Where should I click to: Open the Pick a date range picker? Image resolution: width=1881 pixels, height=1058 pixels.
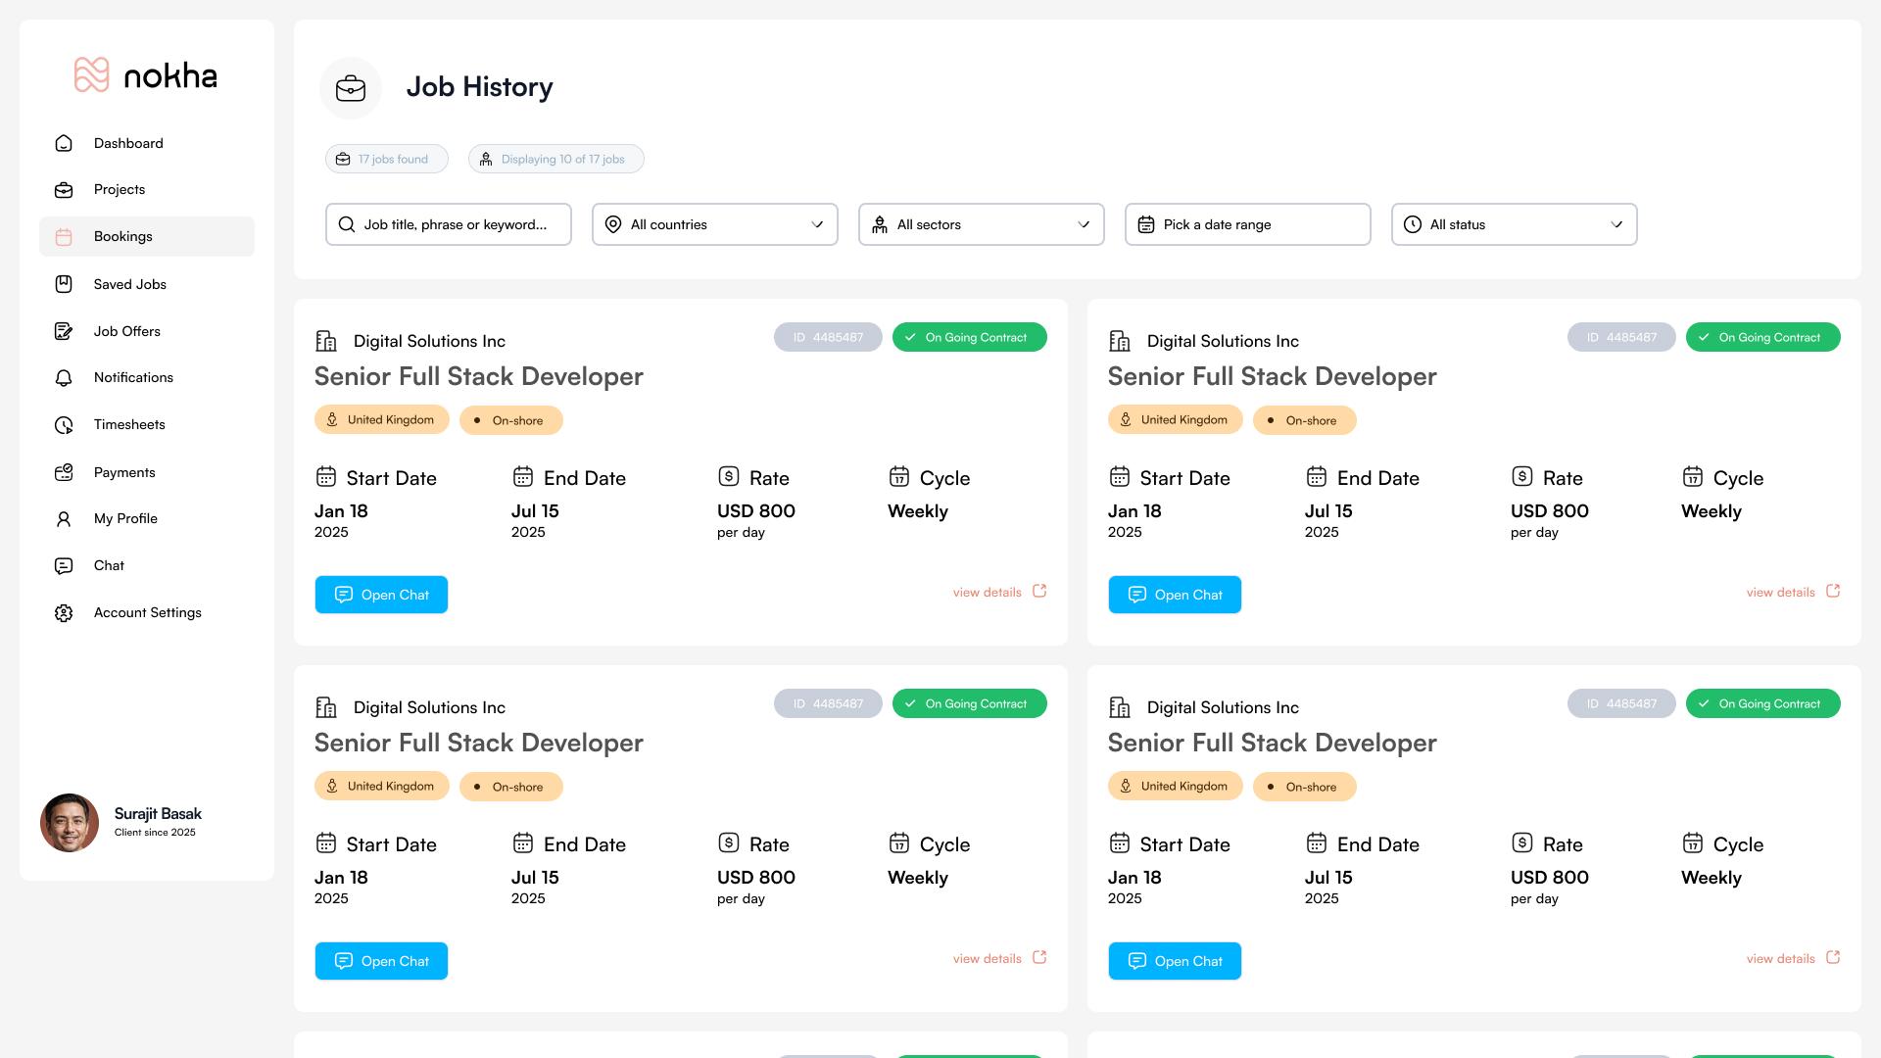[x=1247, y=224]
